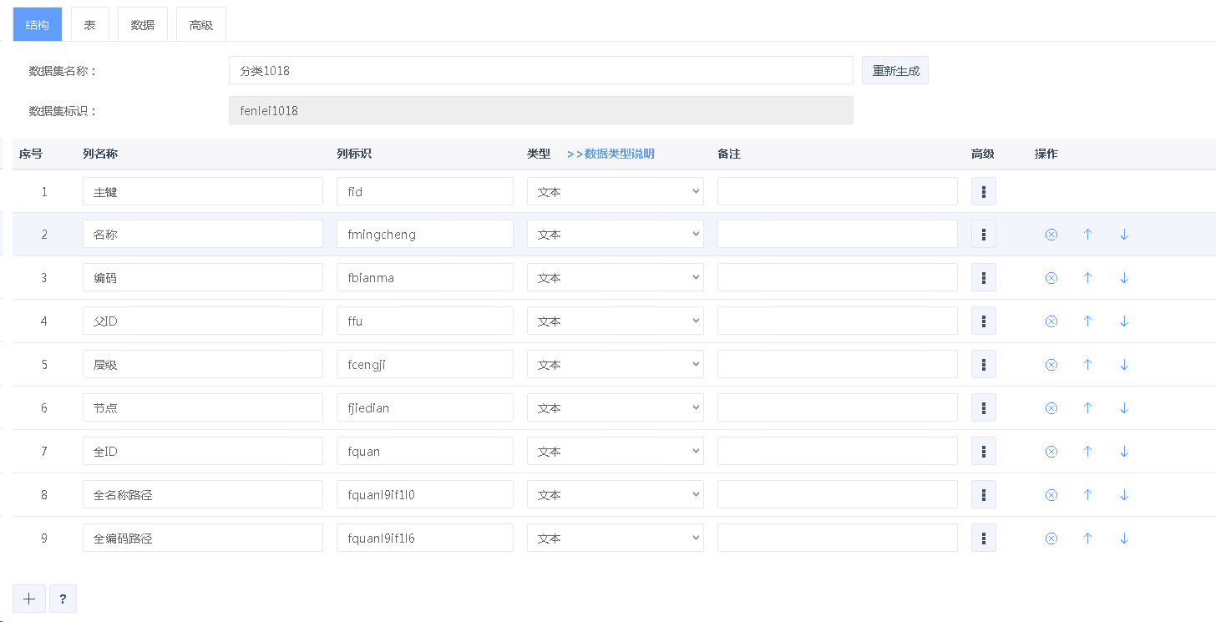1216x622 pixels.
Task: Click the plus icon to add column
Action: [x=29, y=599]
